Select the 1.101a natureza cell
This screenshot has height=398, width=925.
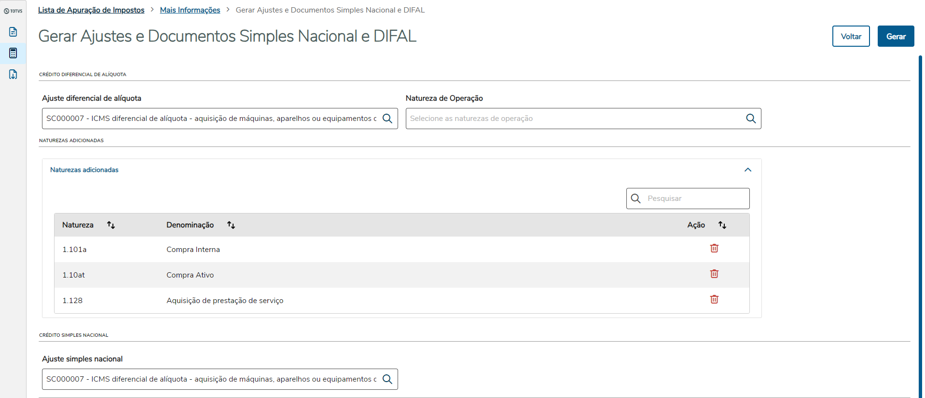74,250
